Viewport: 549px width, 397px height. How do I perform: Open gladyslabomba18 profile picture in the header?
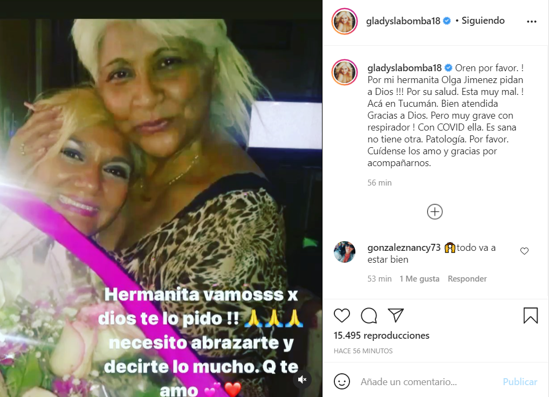(x=345, y=22)
